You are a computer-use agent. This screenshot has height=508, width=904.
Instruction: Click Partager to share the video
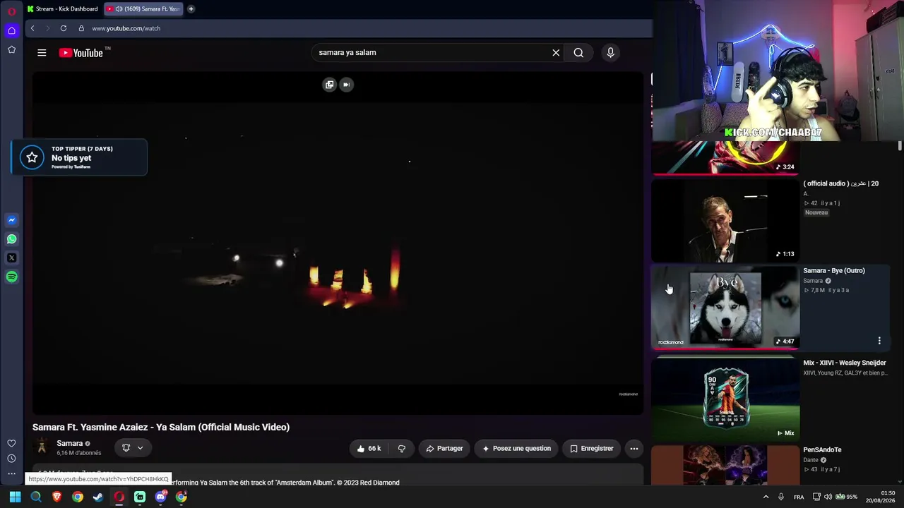coord(444,449)
